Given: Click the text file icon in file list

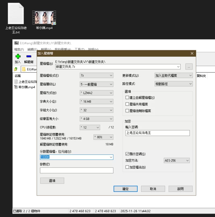Looking at the screenshot, I should pos(16,82).
